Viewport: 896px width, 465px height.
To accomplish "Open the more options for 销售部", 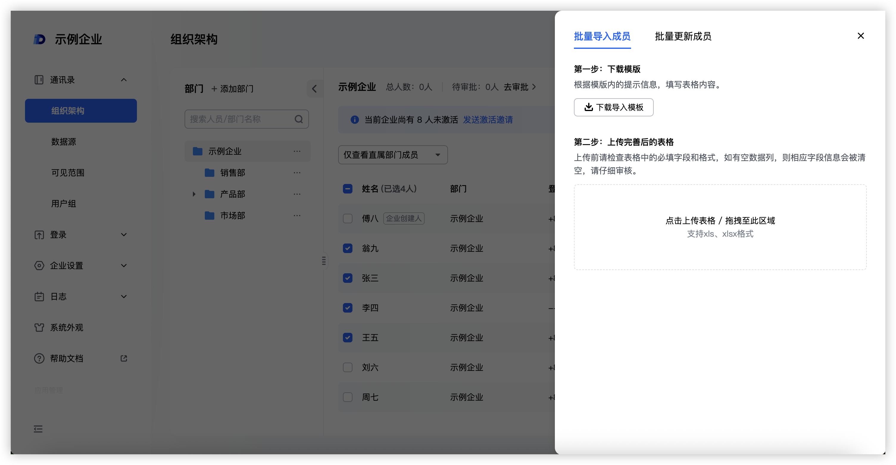I will [297, 173].
